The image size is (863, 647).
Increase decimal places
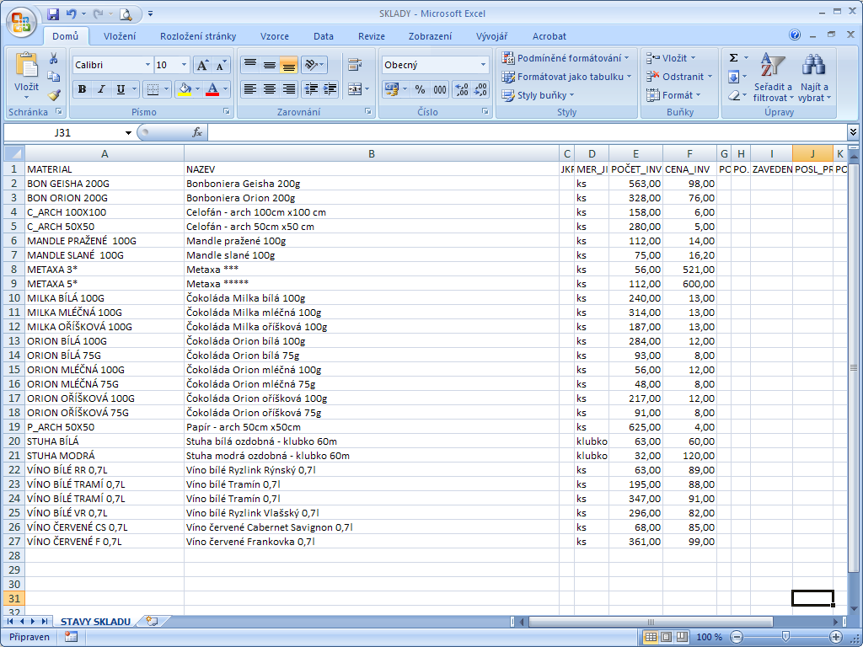click(x=461, y=89)
